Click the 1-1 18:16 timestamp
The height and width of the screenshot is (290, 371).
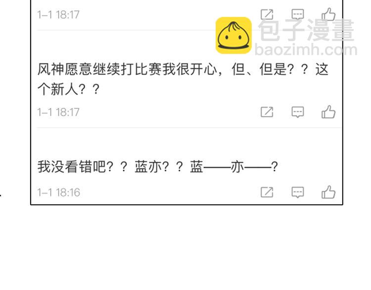click(x=59, y=193)
